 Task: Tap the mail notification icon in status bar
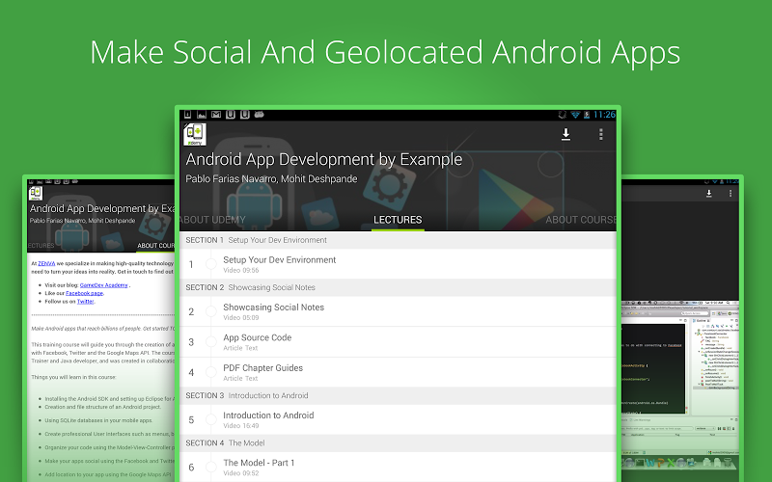215,115
